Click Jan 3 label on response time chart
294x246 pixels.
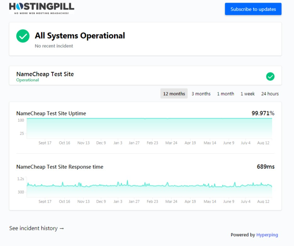point(118,202)
